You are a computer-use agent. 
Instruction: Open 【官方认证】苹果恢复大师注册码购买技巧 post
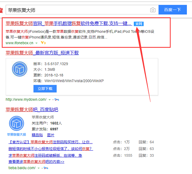coord(51,142)
